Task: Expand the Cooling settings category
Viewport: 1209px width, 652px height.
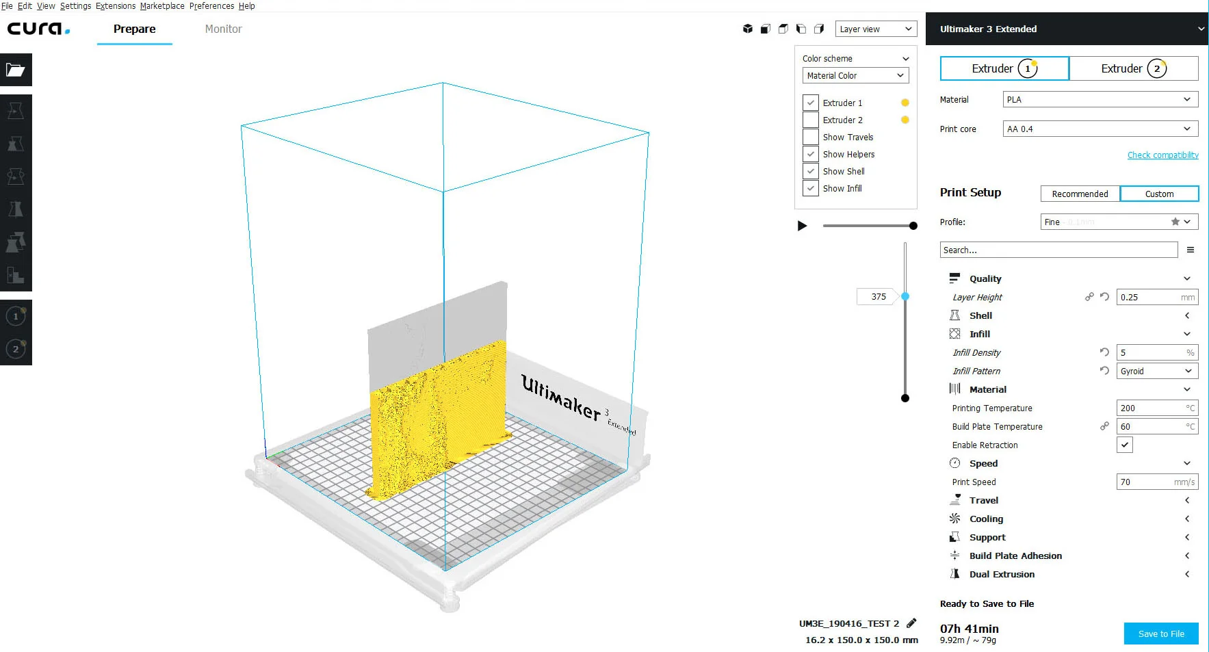Action: (x=1070, y=519)
